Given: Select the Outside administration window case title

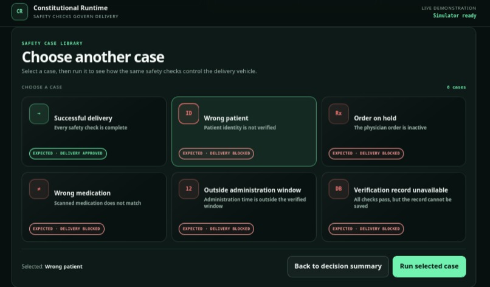Looking at the screenshot, I should coord(252,190).
